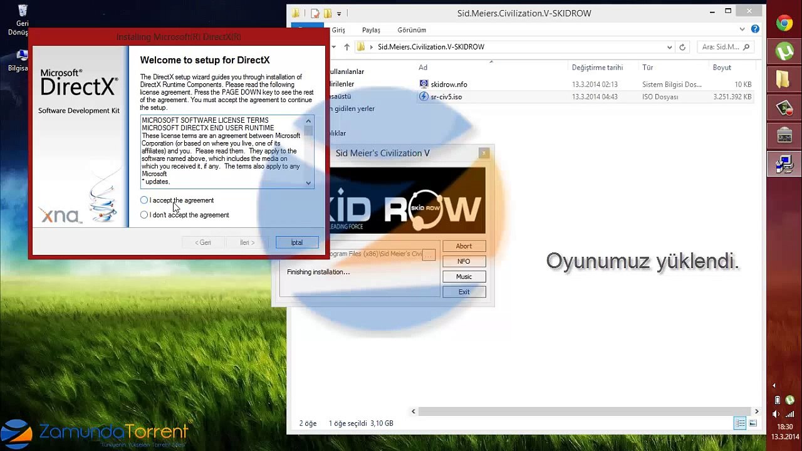Click the down arrow of the license scrollbar
This screenshot has width=802, height=451.
tap(308, 183)
